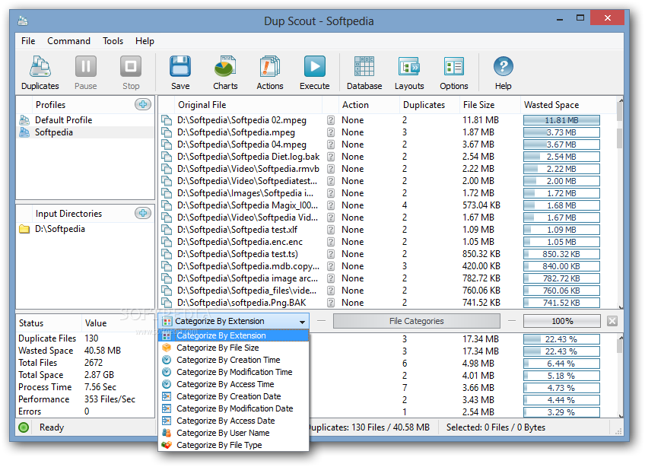The width and height of the screenshot is (645, 467).
Task: Click file icon of softpedia.Png.BAK row
Action: coord(166,303)
